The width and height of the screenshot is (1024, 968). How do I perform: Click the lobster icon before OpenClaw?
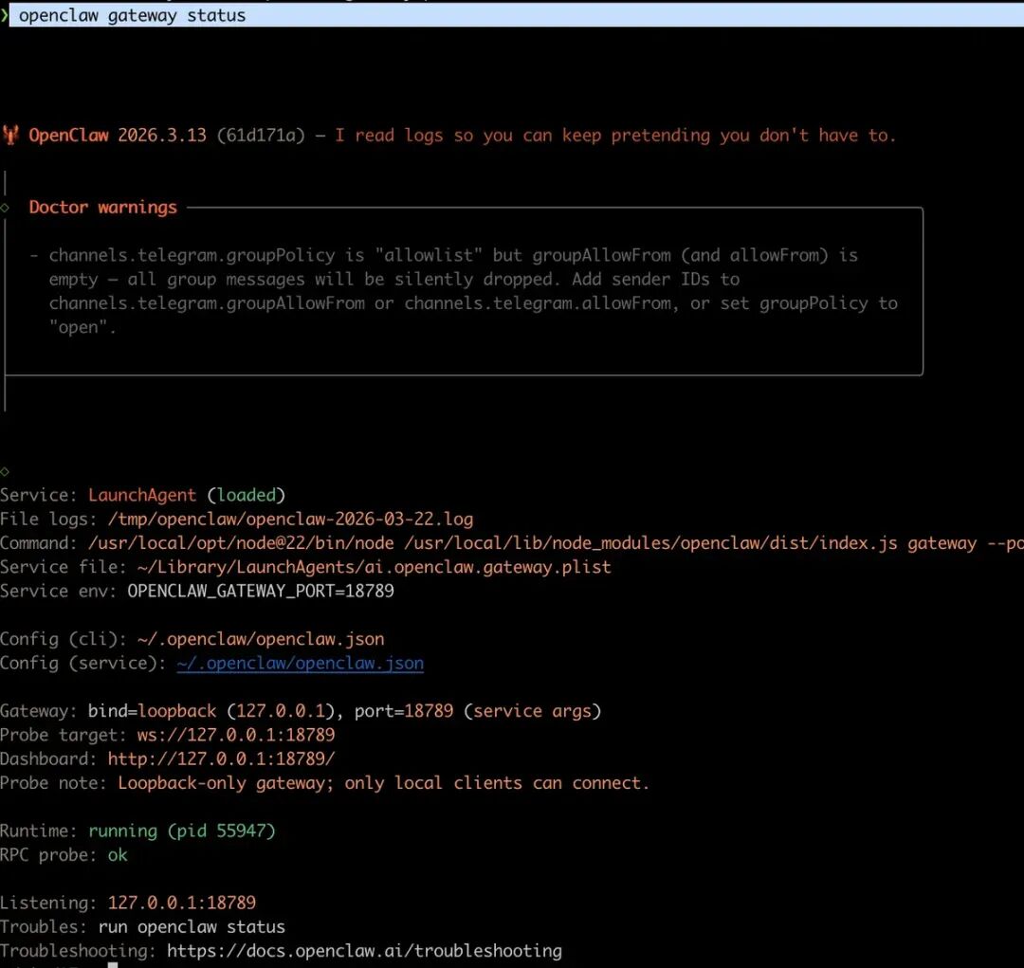point(10,136)
